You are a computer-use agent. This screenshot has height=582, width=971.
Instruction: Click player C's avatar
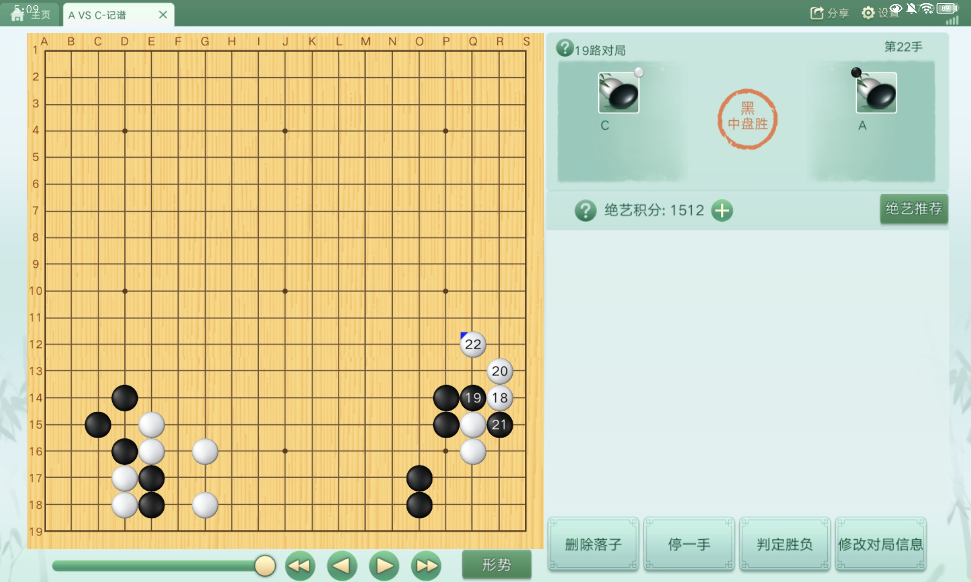(619, 93)
